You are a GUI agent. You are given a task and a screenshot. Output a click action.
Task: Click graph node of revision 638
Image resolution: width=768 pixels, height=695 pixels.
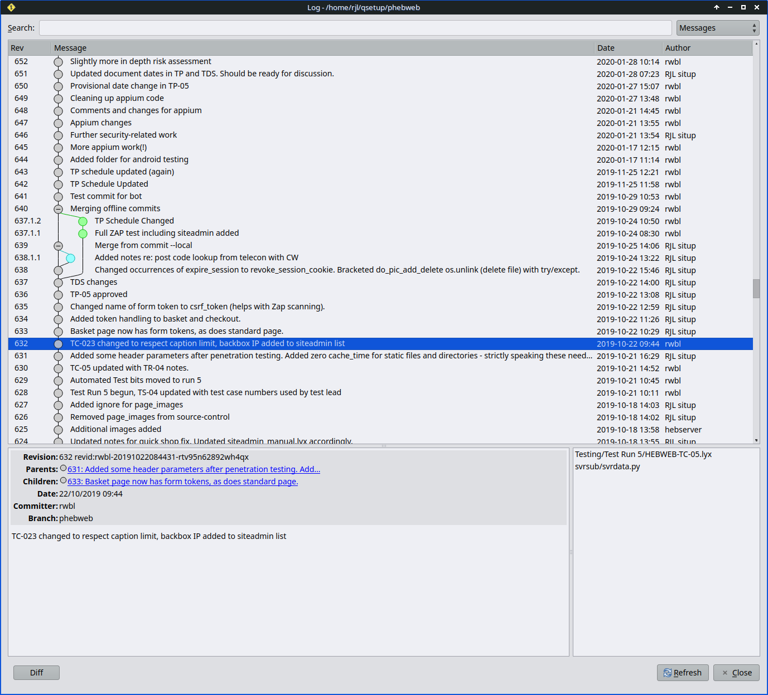[x=58, y=270]
